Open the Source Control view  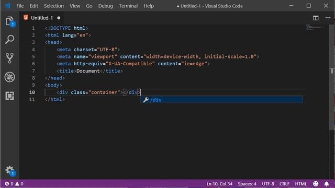pyautogui.click(x=9, y=58)
